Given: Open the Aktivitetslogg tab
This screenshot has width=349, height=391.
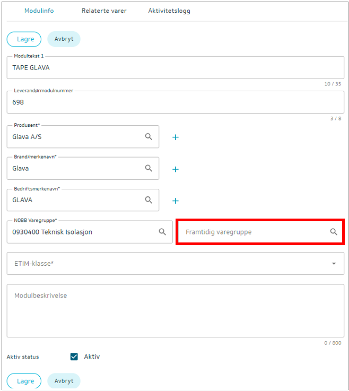Looking at the screenshot, I should click(169, 11).
